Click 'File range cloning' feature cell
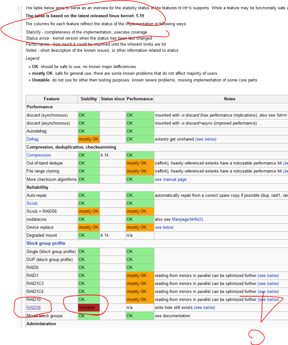Image resolution: width=288 pixels, height=345 pixels. pos(52,171)
